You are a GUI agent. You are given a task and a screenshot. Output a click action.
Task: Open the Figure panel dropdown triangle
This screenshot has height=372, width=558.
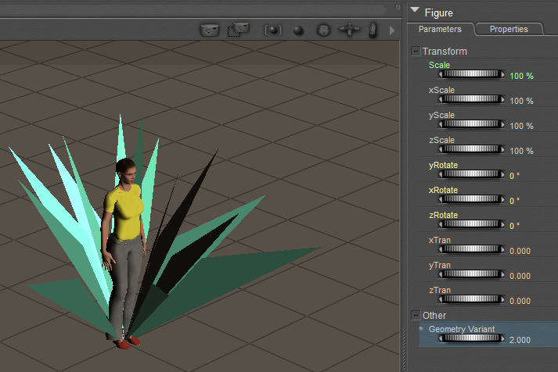pos(414,12)
